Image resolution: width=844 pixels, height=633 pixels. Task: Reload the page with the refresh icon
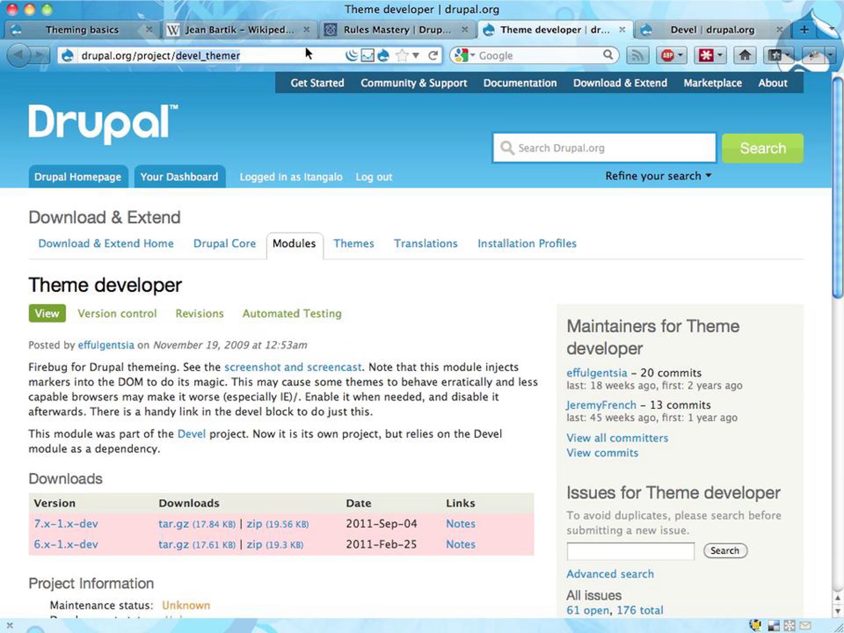tap(433, 56)
